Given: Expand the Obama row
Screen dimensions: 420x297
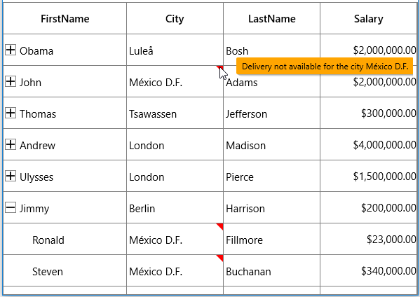Looking at the screenshot, I should (11, 50).
